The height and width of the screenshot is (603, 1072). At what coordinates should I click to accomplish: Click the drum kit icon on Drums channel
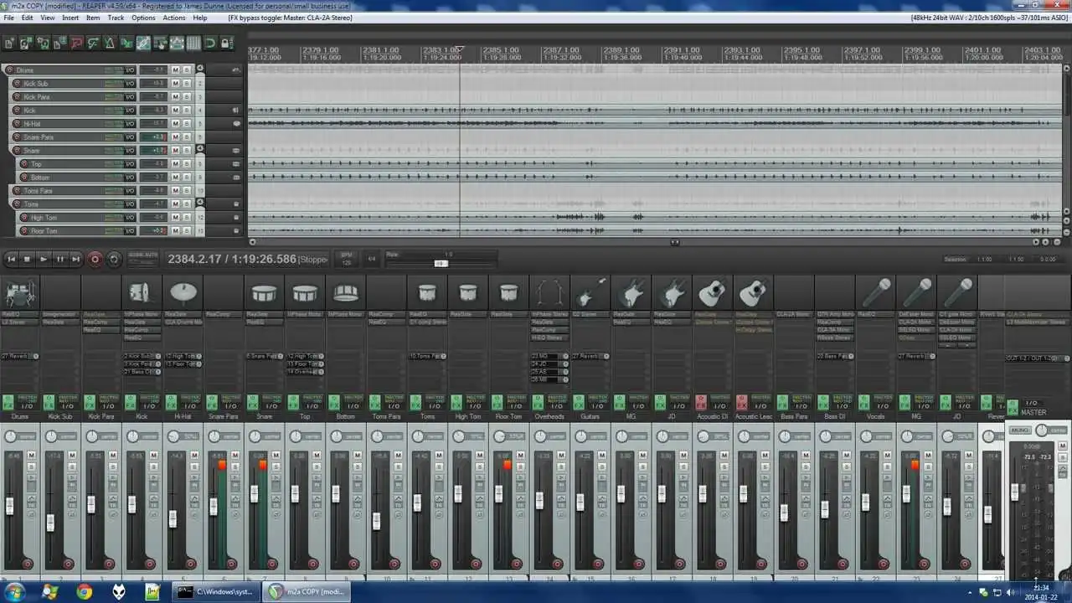[x=18, y=294]
